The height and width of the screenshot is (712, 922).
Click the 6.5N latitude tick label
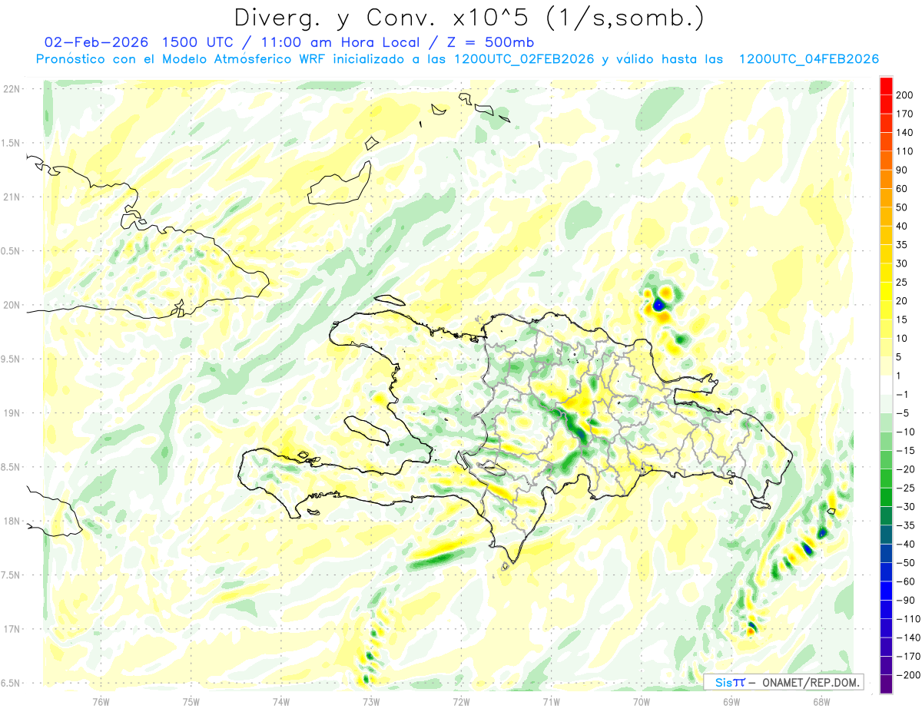coord(11,684)
